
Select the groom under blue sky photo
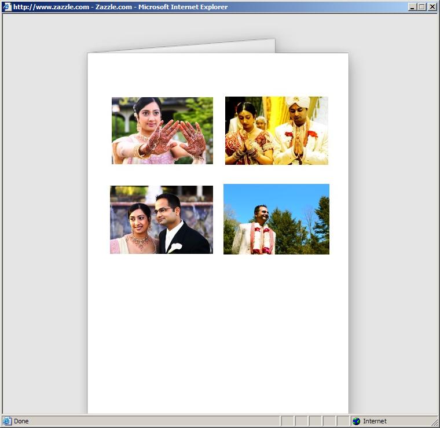[276, 219]
